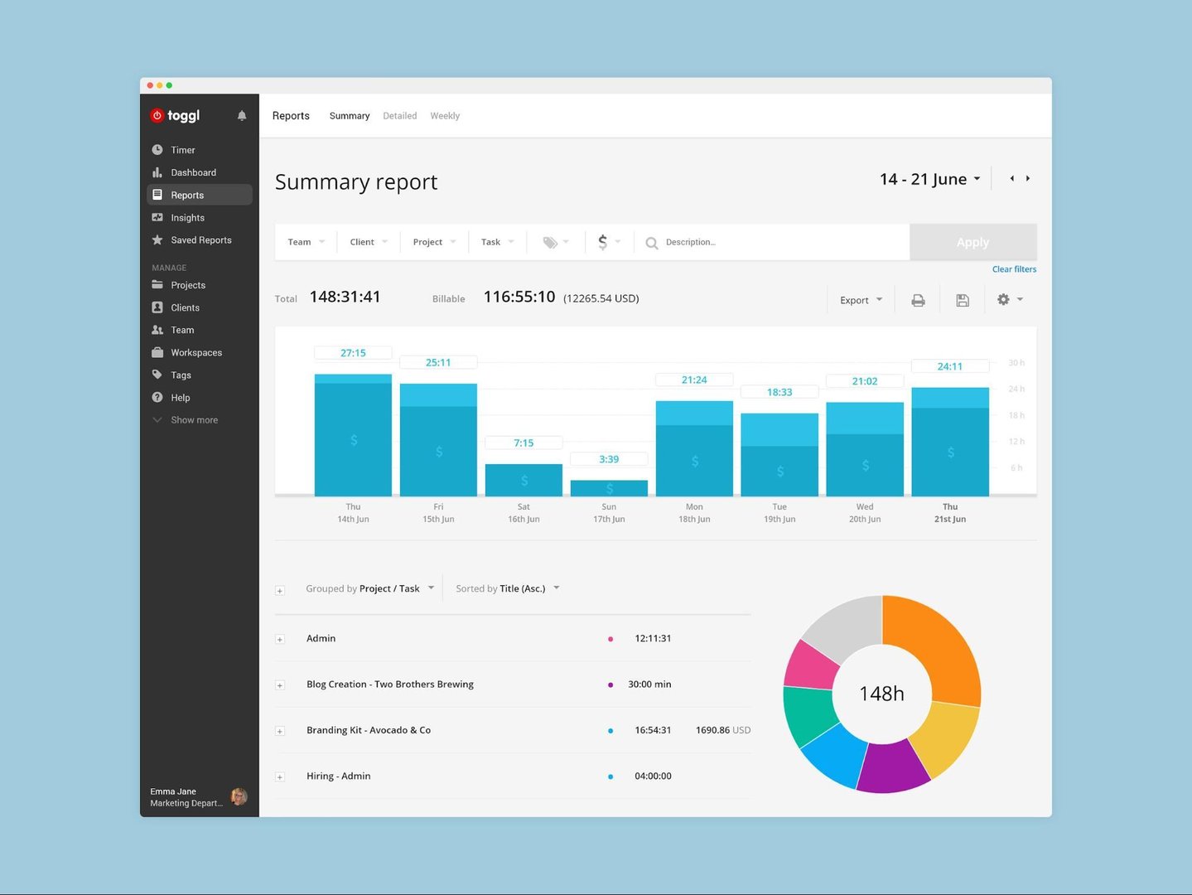Open the 14 - 21 June date picker

[928, 178]
